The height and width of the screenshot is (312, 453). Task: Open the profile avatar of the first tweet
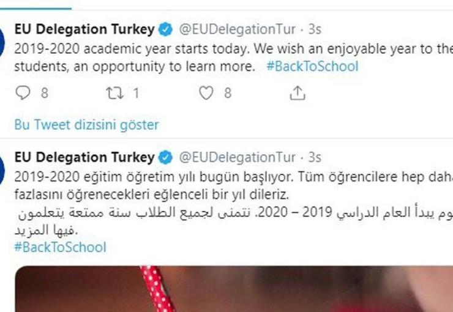(2, 43)
